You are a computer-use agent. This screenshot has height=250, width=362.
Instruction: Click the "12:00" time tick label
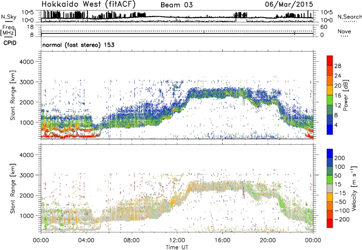pos(177,241)
